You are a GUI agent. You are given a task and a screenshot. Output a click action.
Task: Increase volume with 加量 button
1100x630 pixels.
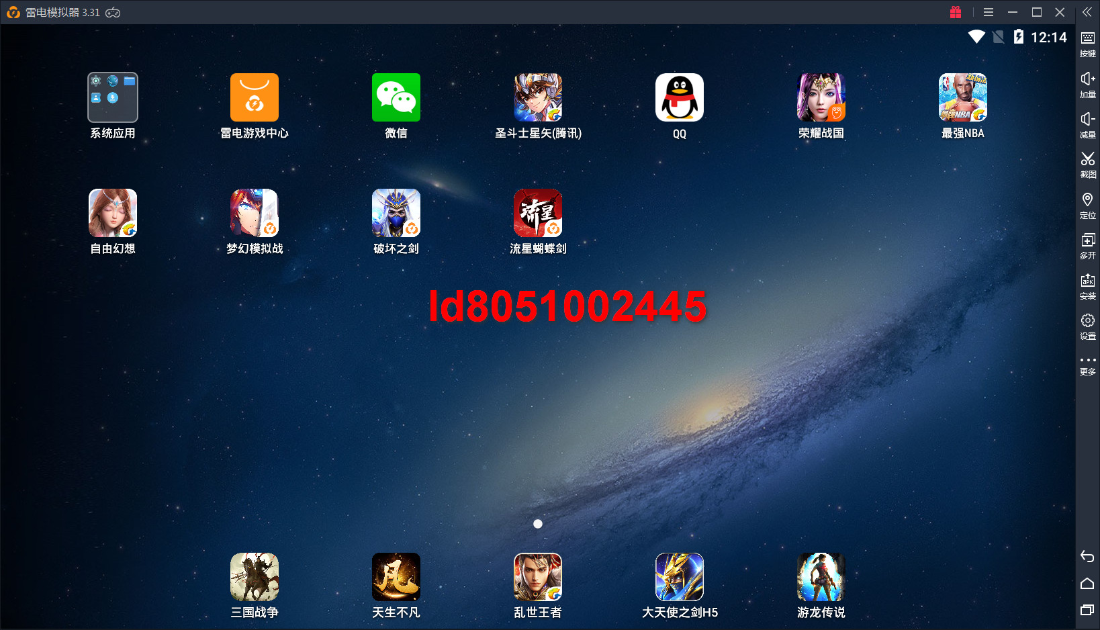pyautogui.click(x=1087, y=83)
